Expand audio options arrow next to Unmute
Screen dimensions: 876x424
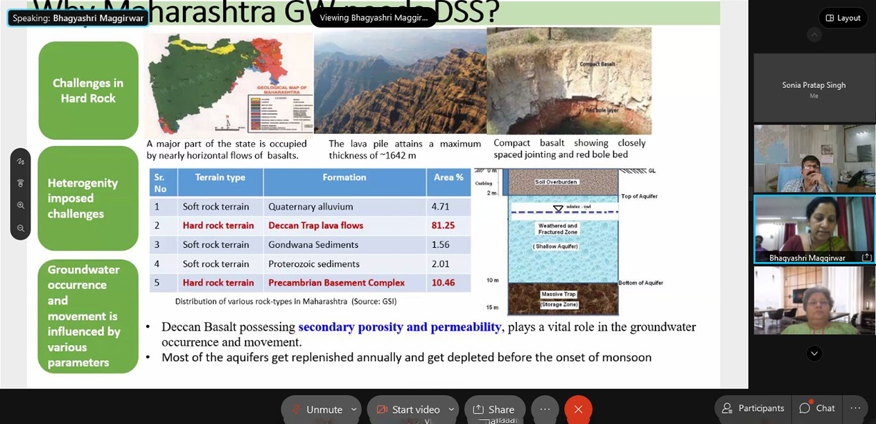pos(353,409)
